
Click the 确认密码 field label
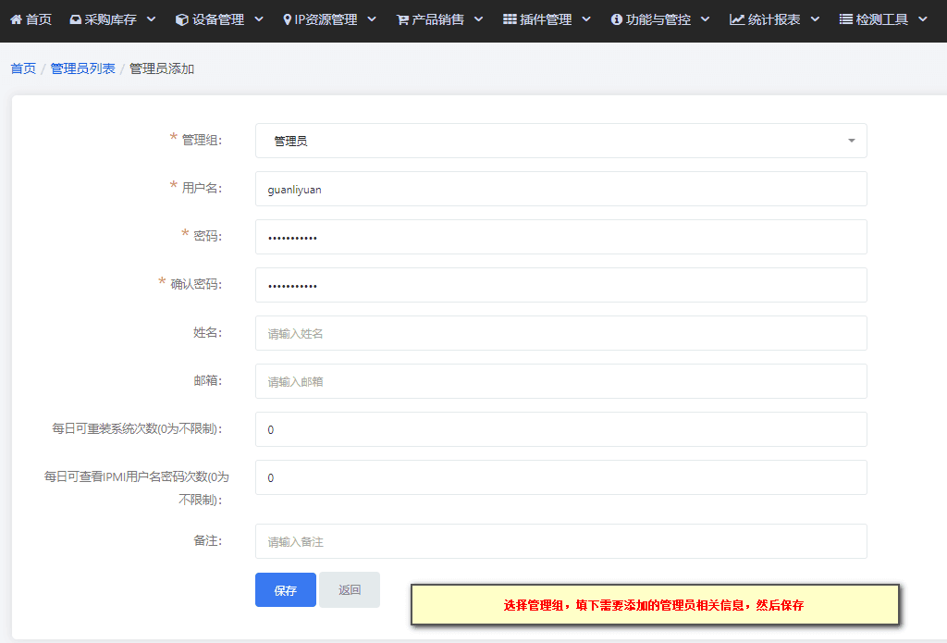point(196,284)
